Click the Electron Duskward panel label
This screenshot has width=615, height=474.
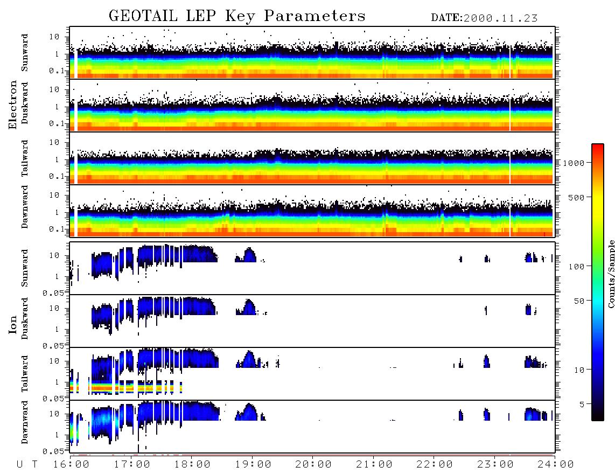click(25, 103)
